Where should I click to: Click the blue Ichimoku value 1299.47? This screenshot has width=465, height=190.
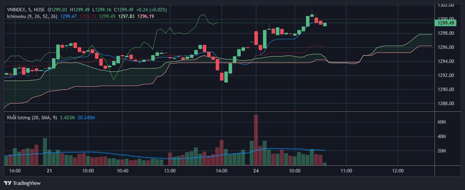click(x=69, y=16)
